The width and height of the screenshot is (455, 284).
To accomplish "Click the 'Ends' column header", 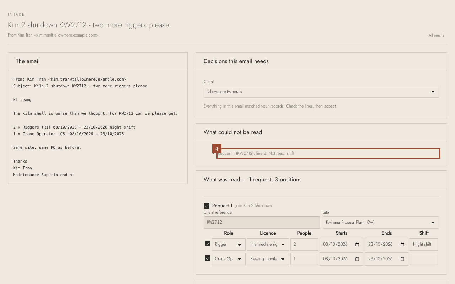I will click(387, 233).
